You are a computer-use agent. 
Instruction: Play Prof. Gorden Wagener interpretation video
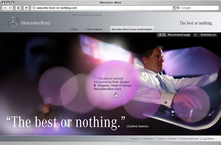point(112,84)
